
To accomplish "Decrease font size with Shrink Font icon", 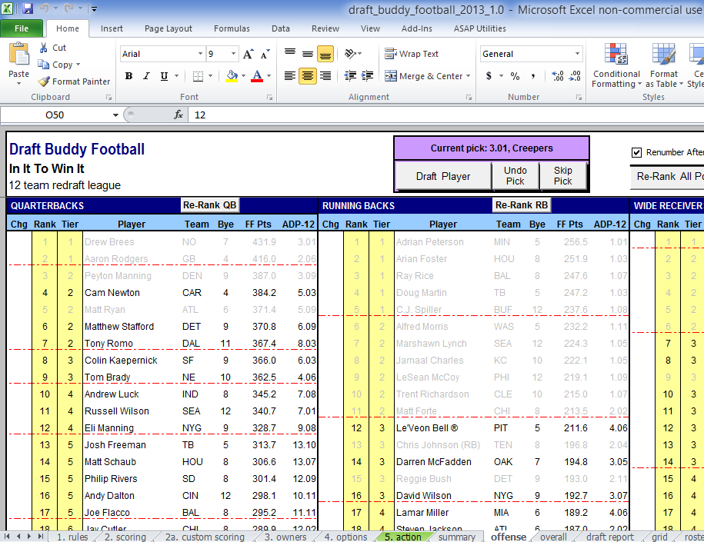I will 265,54.
